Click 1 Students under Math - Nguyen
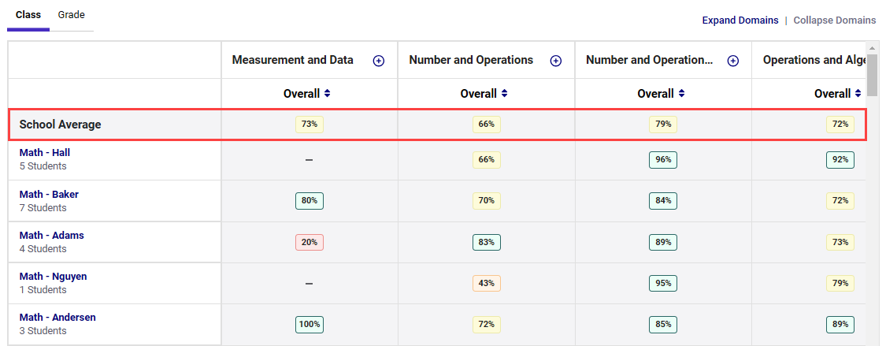The width and height of the screenshot is (886, 346). (43, 290)
